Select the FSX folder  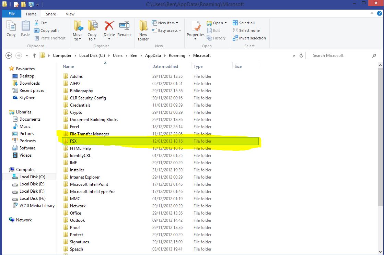point(160,141)
